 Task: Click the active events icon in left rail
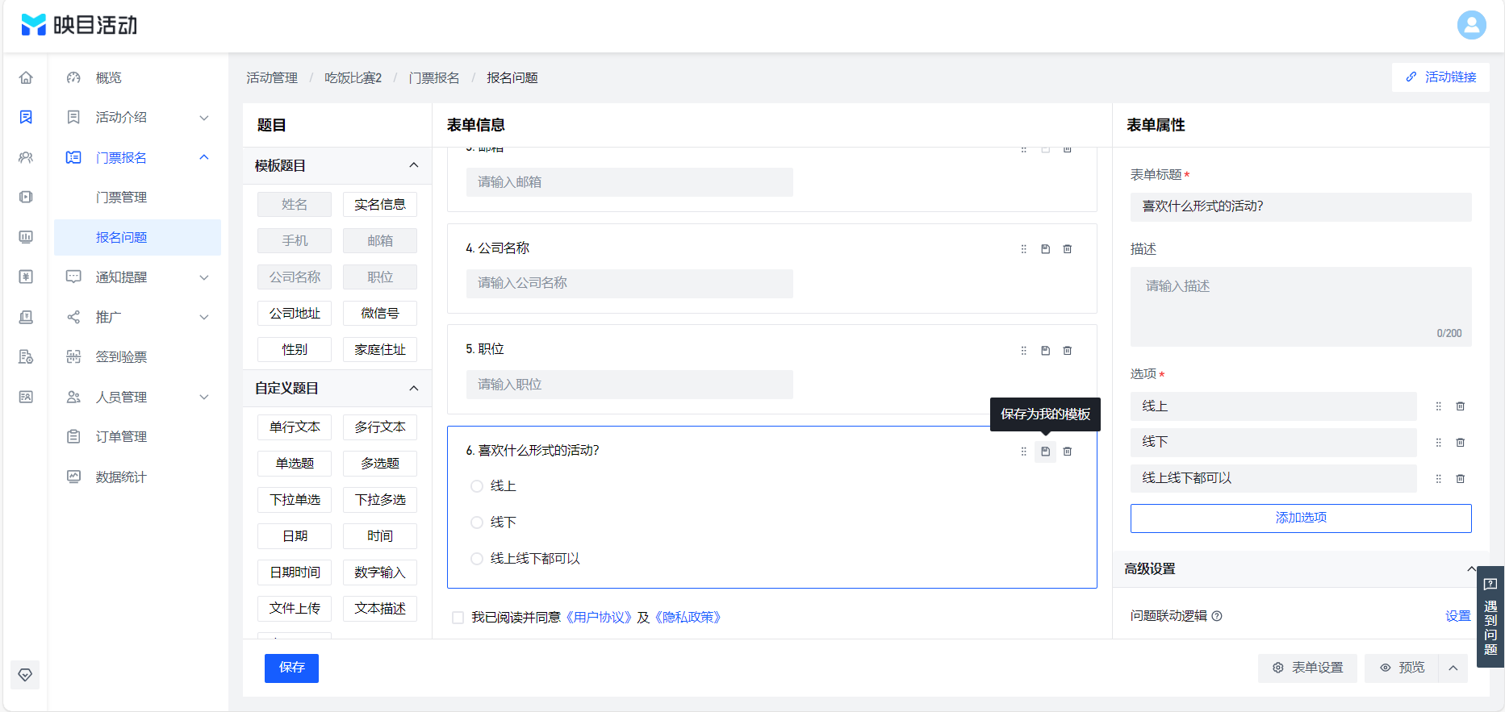[x=26, y=117]
